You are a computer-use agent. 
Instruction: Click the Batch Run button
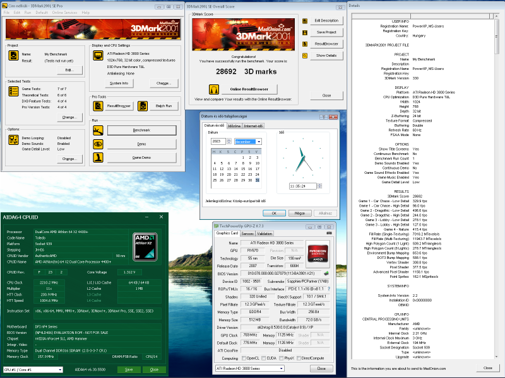click(x=163, y=106)
